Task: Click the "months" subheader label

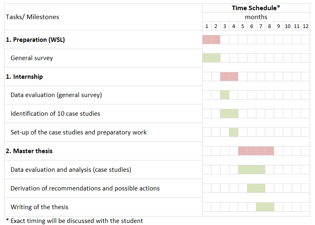Action: (256, 17)
